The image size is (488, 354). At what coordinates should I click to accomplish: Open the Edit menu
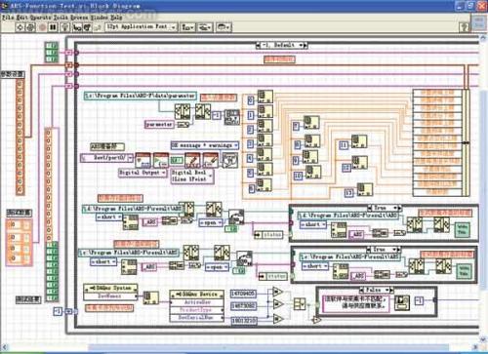pos(22,17)
